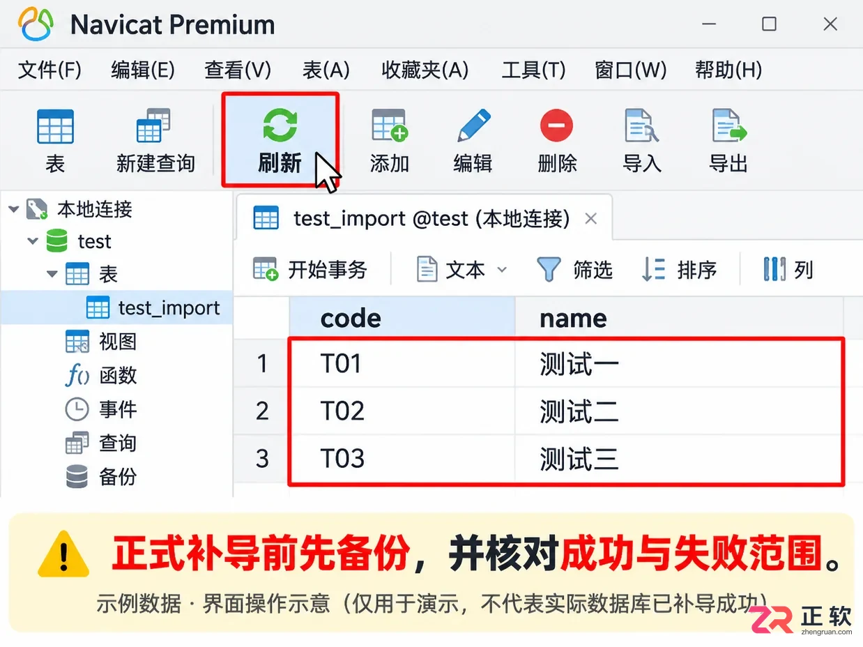Viewport: 863px width, 647px height.
Task: Collapse the test database node
Action: tap(33, 241)
